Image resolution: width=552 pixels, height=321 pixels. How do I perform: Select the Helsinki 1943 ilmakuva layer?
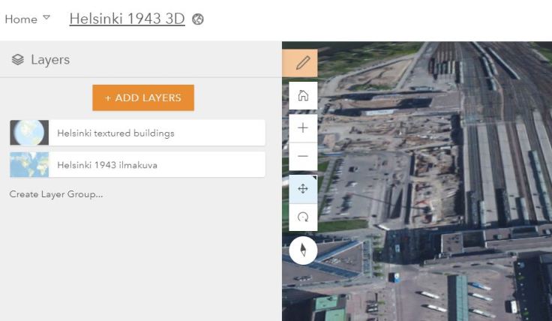pyautogui.click(x=107, y=165)
